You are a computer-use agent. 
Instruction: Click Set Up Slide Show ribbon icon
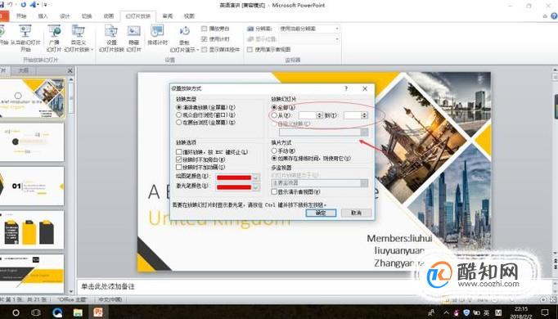[x=111, y=38]
